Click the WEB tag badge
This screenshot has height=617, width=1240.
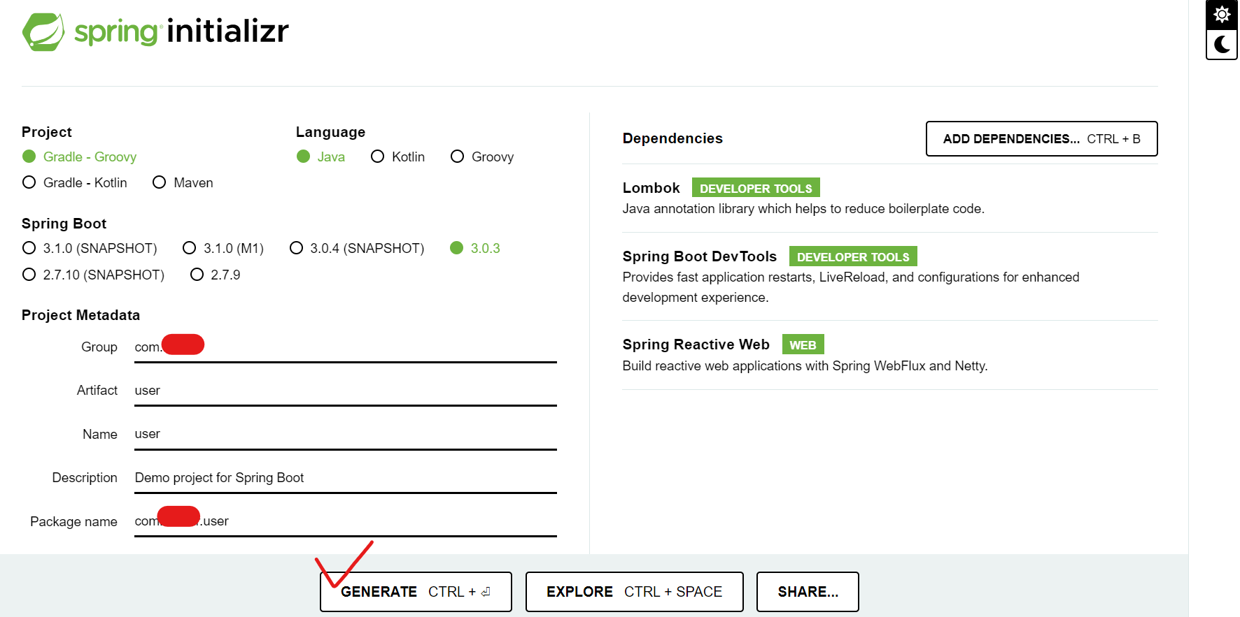click(803, 344)
